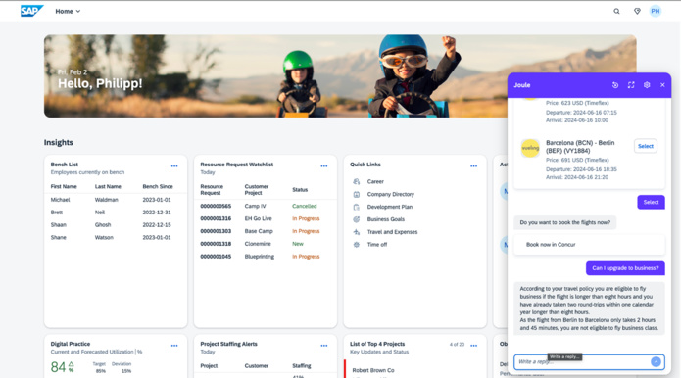681x378 pixels.
Task: Click Brett Neil bench row
Action: tap(115, 213)
